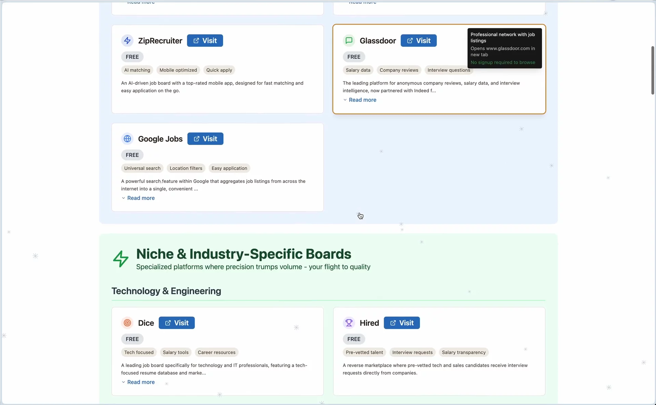
Task: Click Salary transparency tag on Hired
Action: click(463, 352)
